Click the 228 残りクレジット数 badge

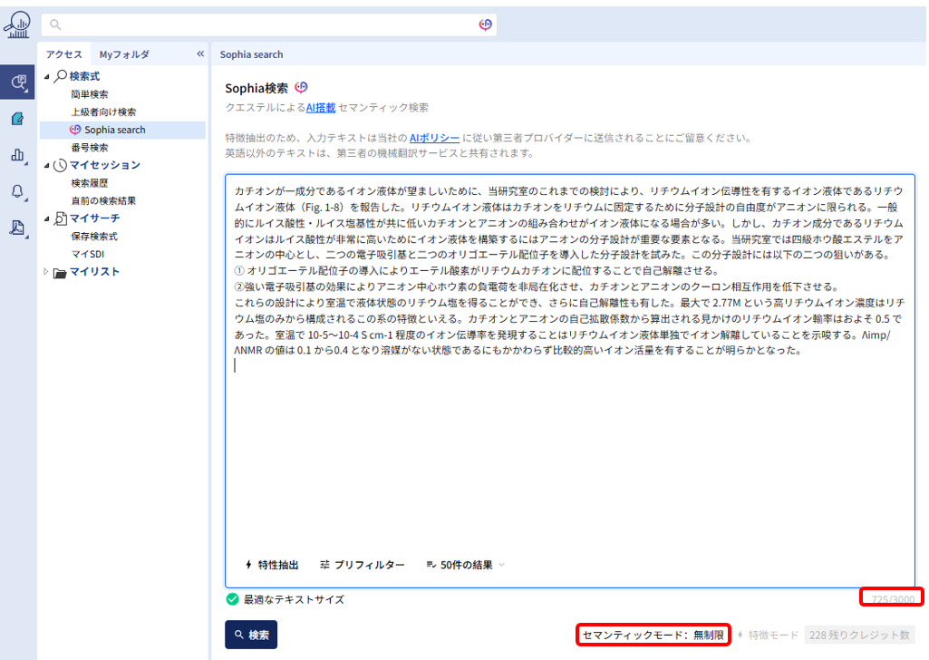(860, 636)
